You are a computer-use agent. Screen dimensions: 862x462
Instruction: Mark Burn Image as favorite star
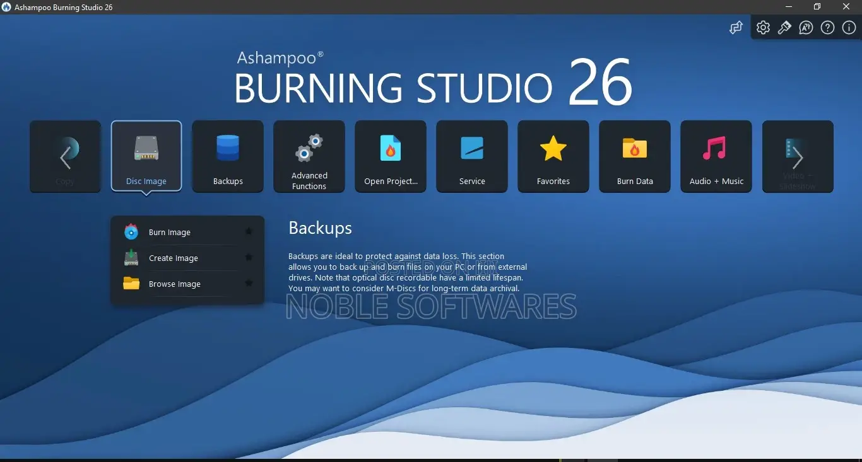pos(249,232)
